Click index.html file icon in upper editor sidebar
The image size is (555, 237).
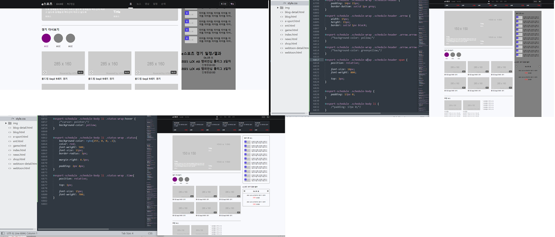pos(281,35)
